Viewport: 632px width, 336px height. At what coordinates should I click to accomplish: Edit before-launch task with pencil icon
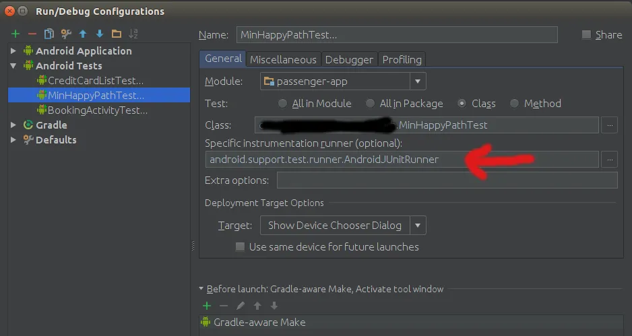(241, 306)
